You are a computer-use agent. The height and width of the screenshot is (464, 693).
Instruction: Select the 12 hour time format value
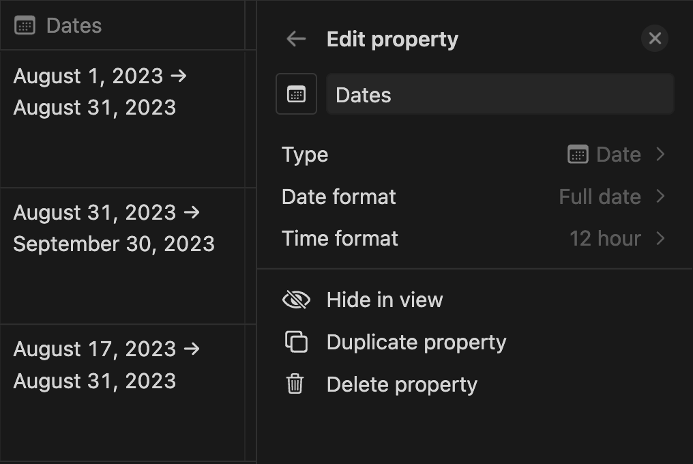[605, 239]
